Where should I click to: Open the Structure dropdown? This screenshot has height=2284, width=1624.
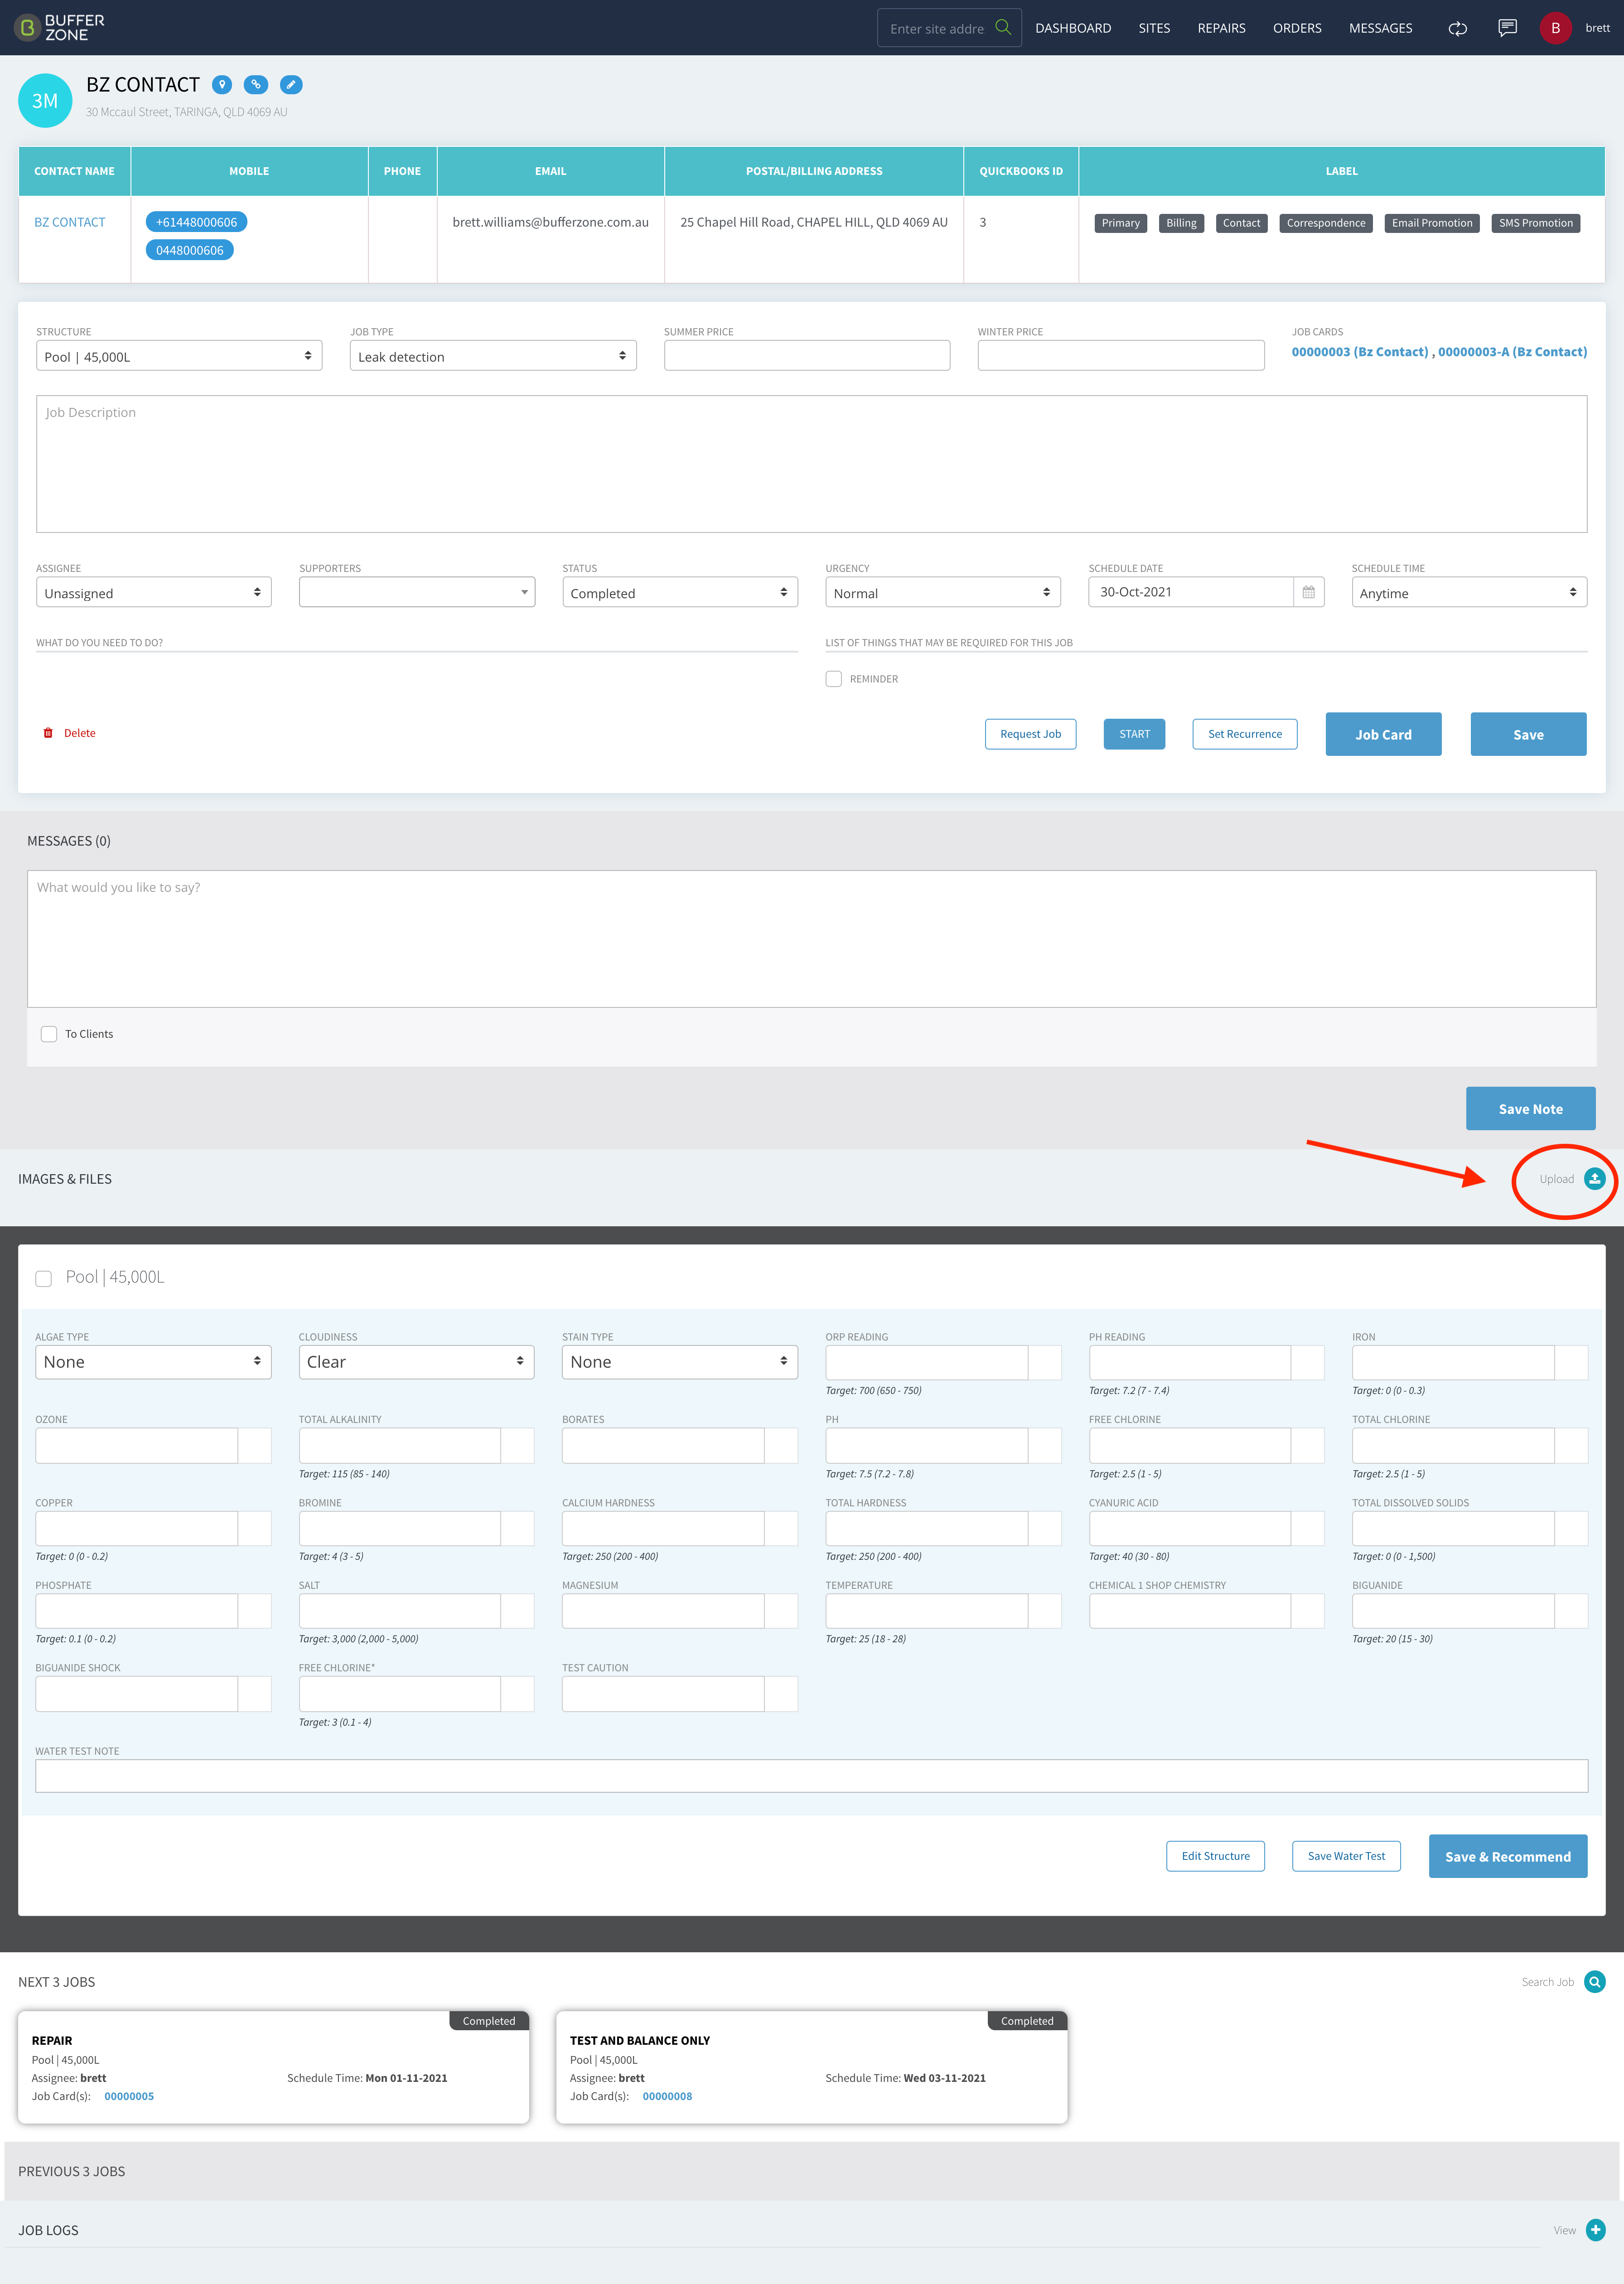(179, 356)
